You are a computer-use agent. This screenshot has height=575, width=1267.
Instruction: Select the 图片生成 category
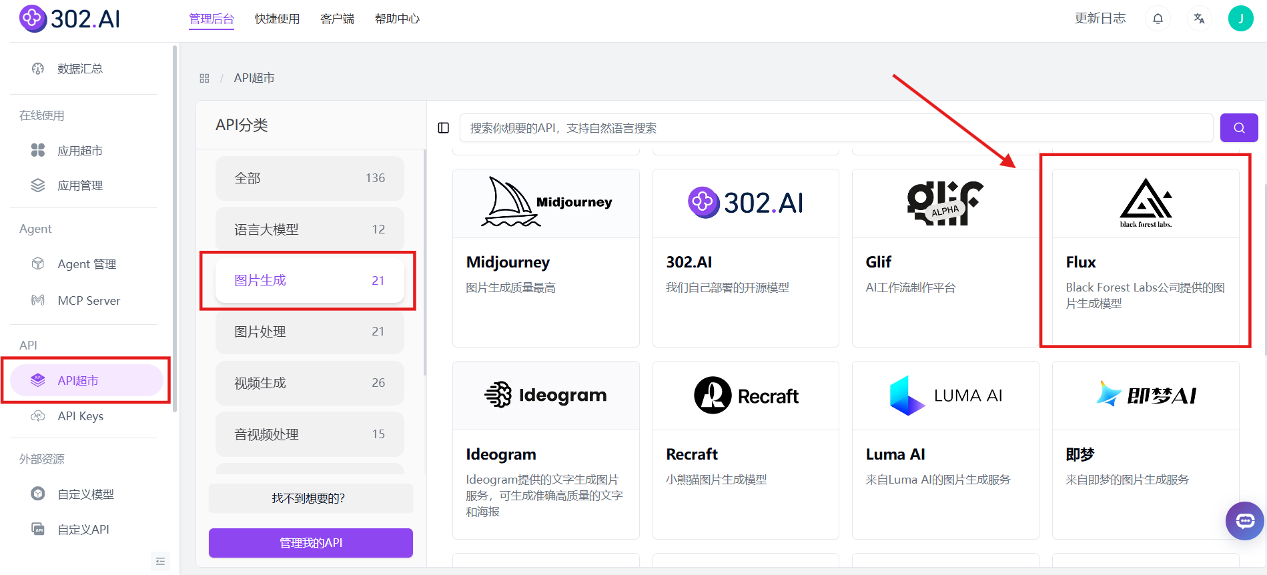[x=310, y=280]
